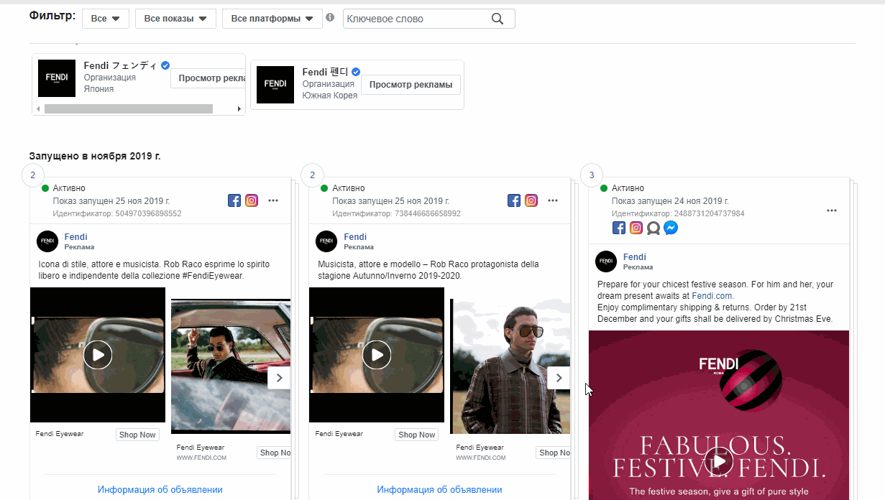
Task: Click Audience Network icon on third ad card
Action: coord(653,228)
